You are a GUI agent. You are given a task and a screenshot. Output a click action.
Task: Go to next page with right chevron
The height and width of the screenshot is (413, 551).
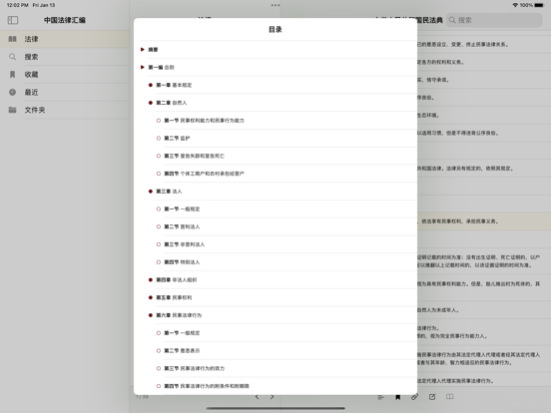[x=272, y=397]
